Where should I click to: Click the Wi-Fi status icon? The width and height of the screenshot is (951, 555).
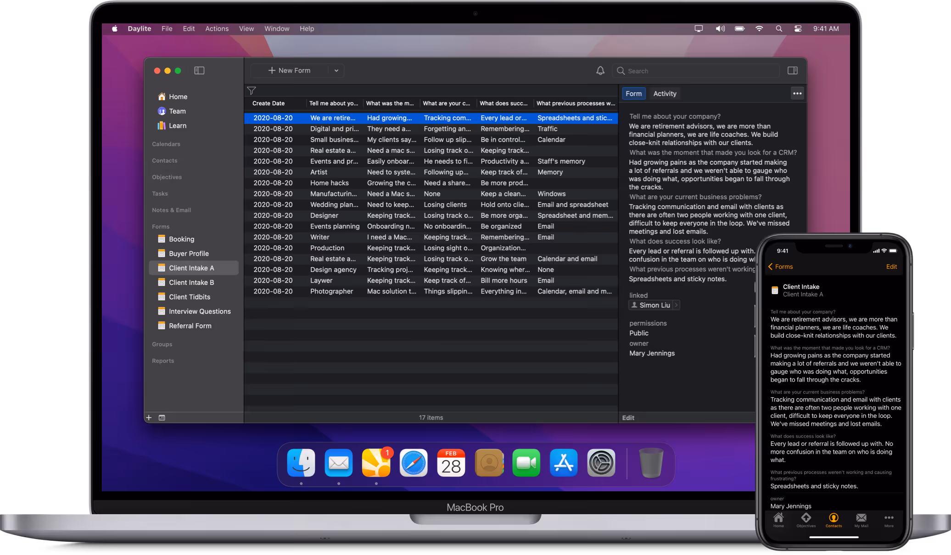tap(760, 28)
